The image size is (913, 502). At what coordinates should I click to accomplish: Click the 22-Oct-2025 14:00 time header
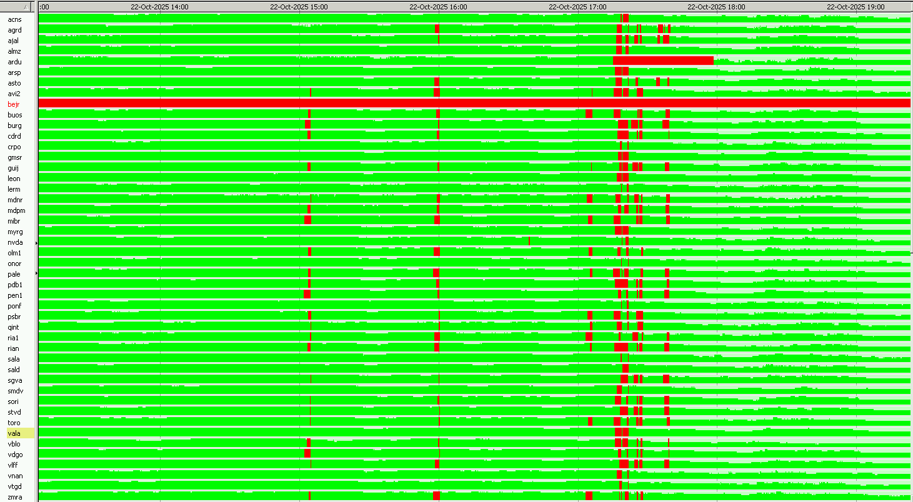pos(159,6)
